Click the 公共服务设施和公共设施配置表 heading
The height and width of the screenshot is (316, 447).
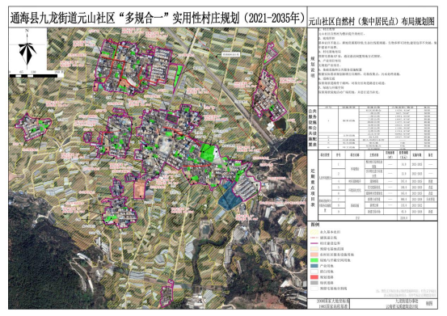pyautogui.click(x=313, y=128)
